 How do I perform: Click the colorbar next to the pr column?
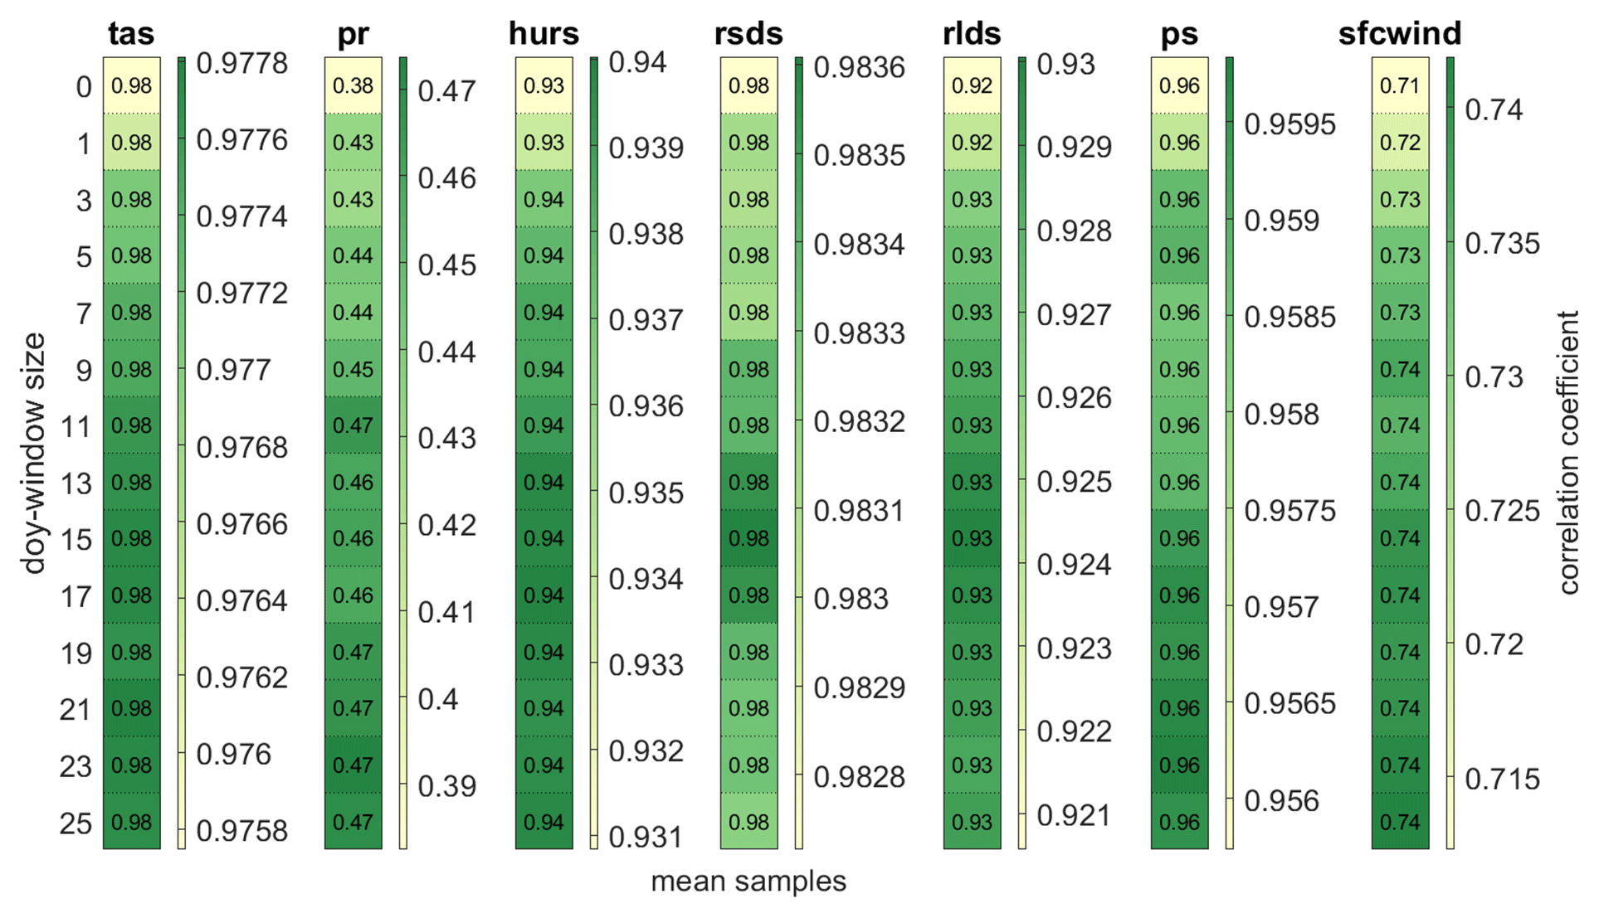point(402,453)
